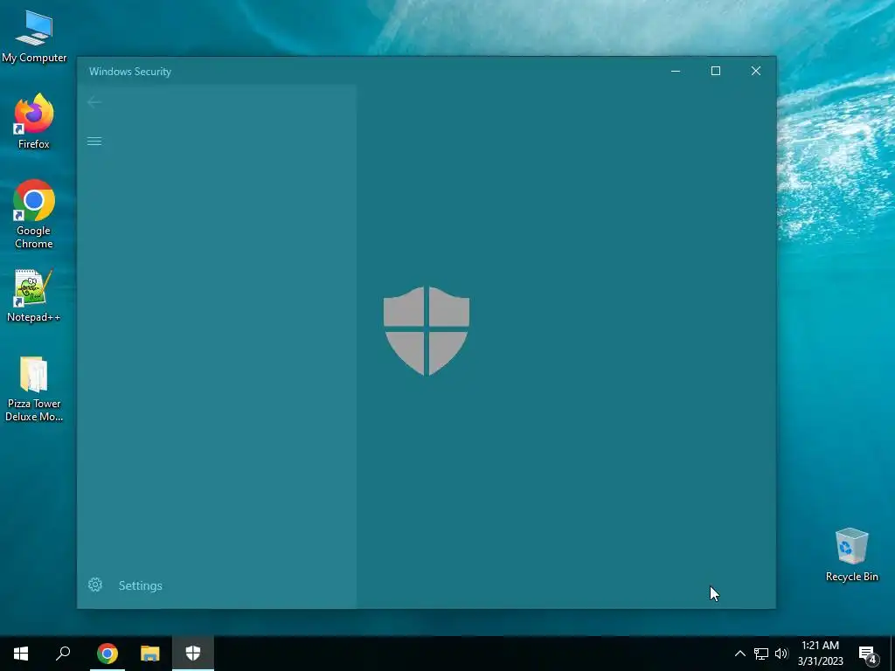
Task: Show hidden system tray icons
Action: pyautogui.click(x=739, y=654)
